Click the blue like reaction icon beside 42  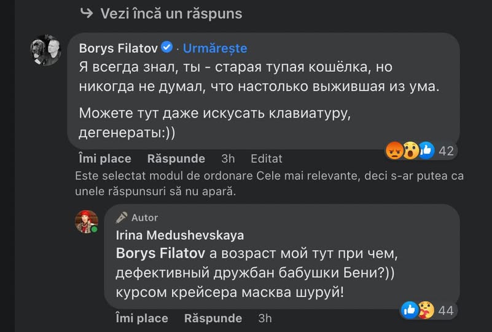point(426,149)
